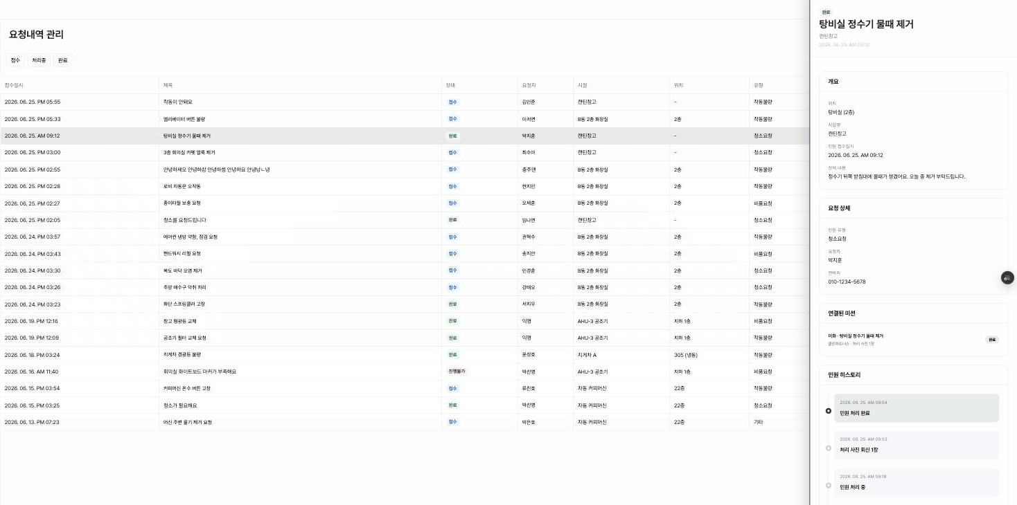This screenshot has height=505, width=1017.
Task: Click the 2026. 06. 16. AM 11:40 timestamp
Action: pyautogui.click(x=32, y=371)
